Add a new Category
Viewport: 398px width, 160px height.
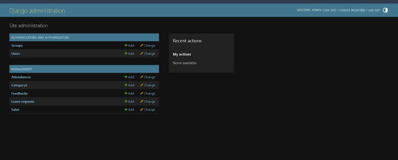click(x=129, y=85)
